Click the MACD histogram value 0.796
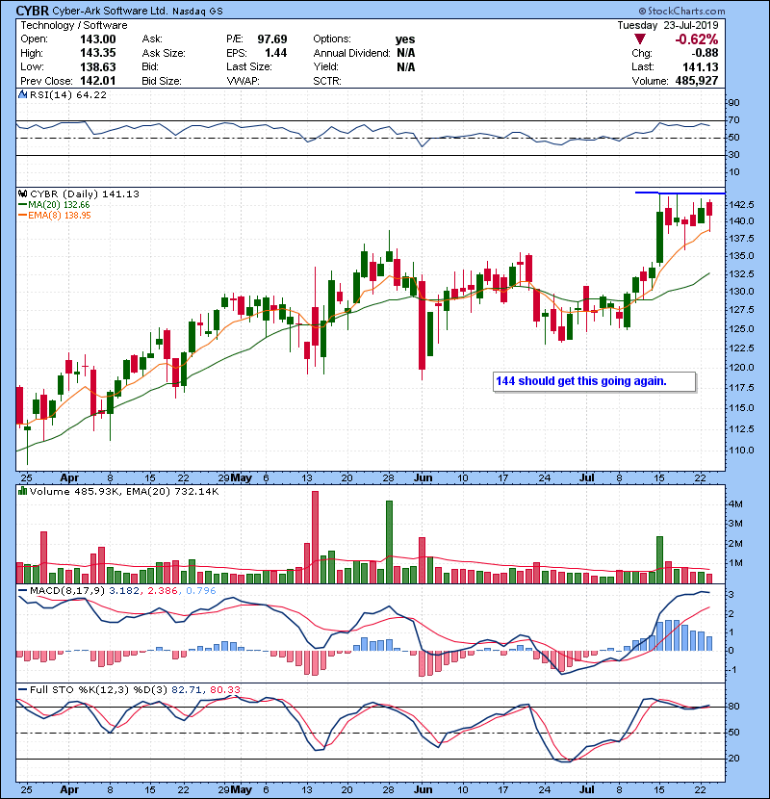The width and height of the screenshot is (770, 799). [x=201, y=591]
